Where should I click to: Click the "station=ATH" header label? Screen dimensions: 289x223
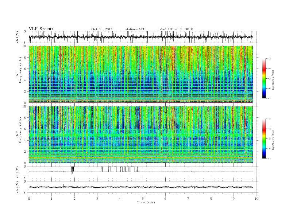(x=135, y=29)
